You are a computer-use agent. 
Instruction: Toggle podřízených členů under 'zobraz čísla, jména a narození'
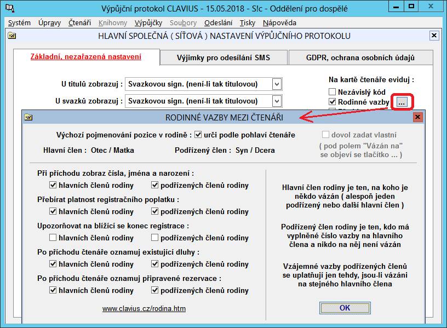click(154, 185)
